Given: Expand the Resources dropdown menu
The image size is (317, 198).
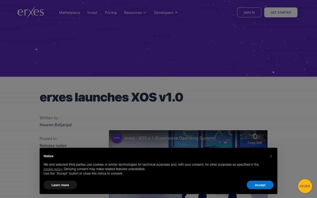Looking at the screenshot, I should point(135,13).
